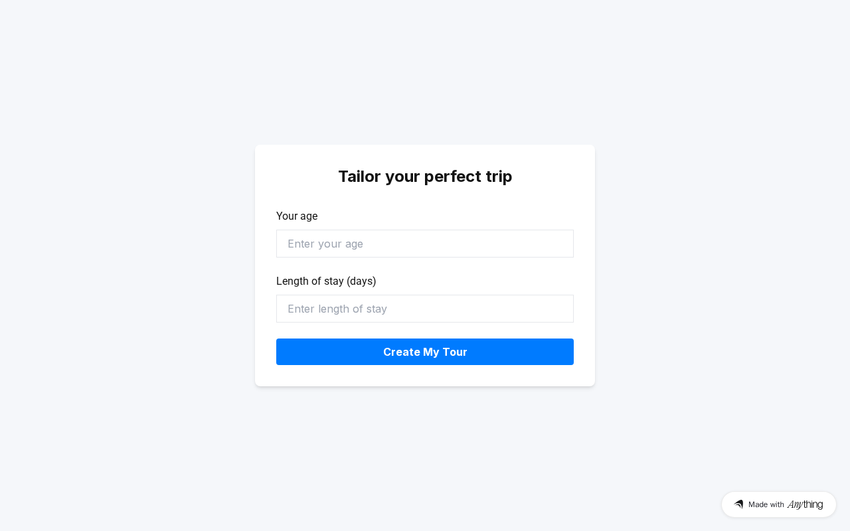Click the 'Made with' text
850x531 pixels.
[x=766, y=504]
